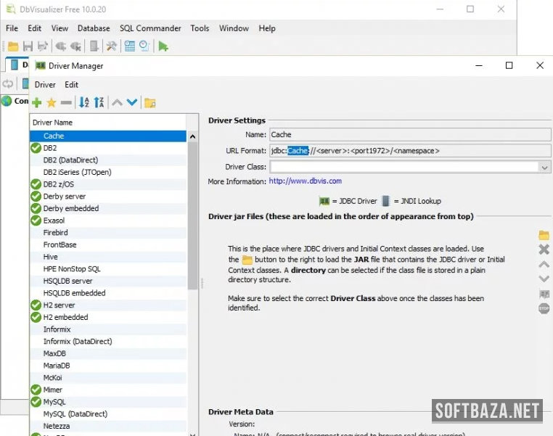Click the gray X remove jar icon
This screenshot has height=436, width=553.
[x=544, y=250]
